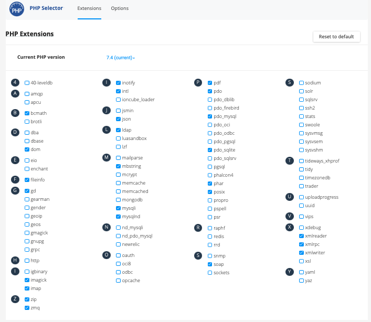The width and height of the screenshot is (371, 322).
Task: Switch to the Options tab
Action: coord(120,8)
